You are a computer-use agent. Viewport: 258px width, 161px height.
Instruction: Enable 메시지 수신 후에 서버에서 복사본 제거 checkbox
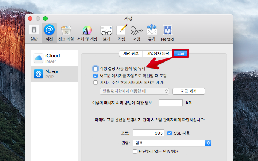click(96, 83)
